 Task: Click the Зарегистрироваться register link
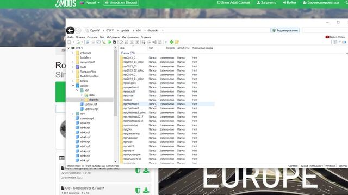[x=321, y=2]
